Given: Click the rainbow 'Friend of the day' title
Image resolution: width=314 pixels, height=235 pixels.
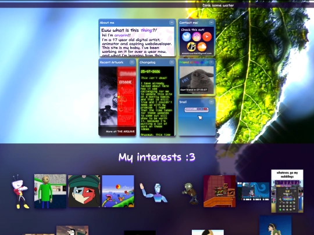Looking at the screenshot, I should [x=194, y=62].
